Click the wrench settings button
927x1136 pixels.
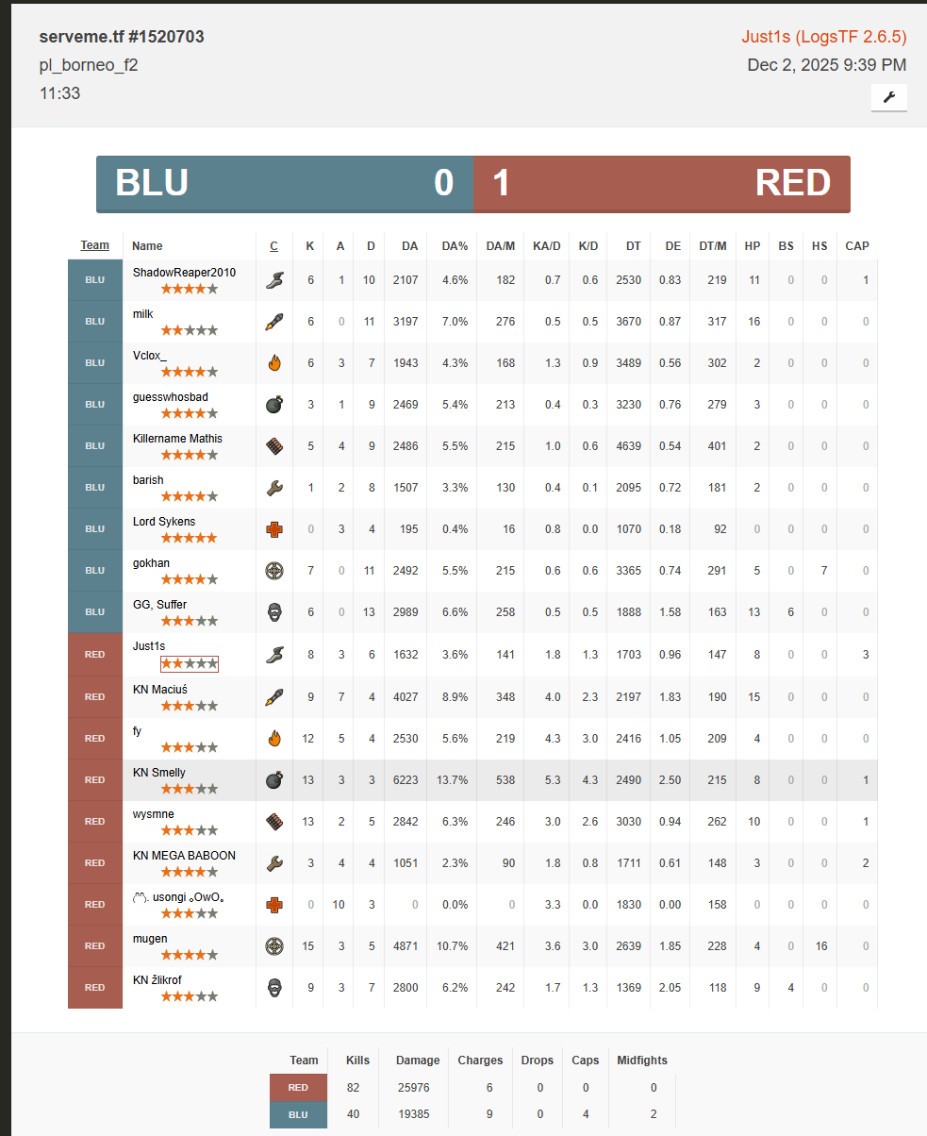coord(888,97)
